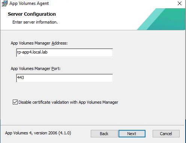Screen dimensions: 186x143
Task: Click the 'App Volumes Manager Port:' label
Action: coord(36,69)
